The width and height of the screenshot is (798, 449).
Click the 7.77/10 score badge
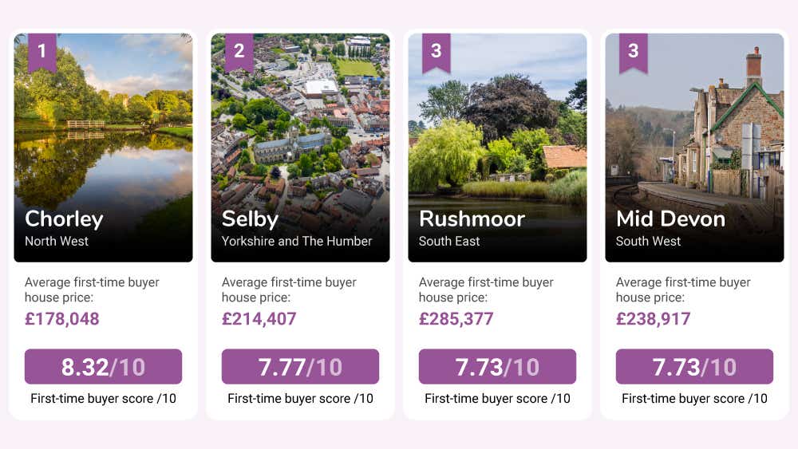point(300,367)
